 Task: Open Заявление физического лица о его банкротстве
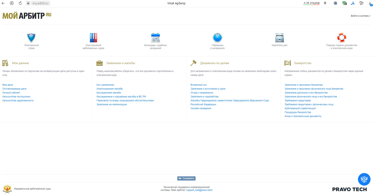[x=311, y=97]
